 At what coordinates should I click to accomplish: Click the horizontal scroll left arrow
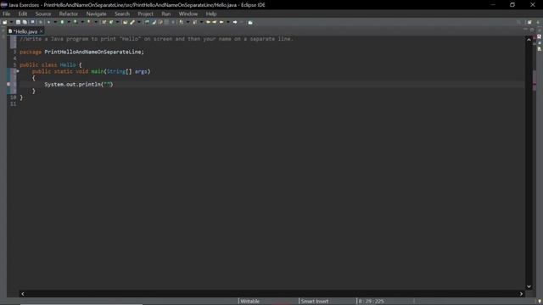point(23,294)
